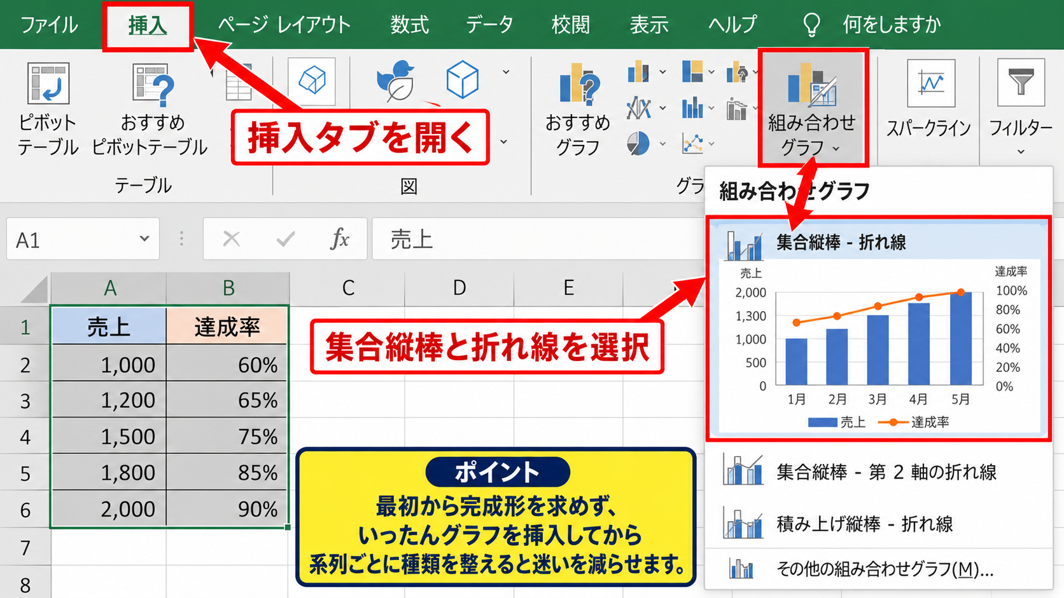Expand the scatter chart dropdown arrow
1064x598 pixels.
pyautogui.click(x=711, y=144)
